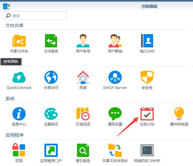
Task: Click into the 搜索 search field
Action: tap(35, 16)
